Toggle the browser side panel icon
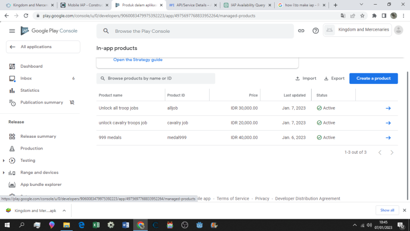 pyautogui.click(x=384, y=16)
